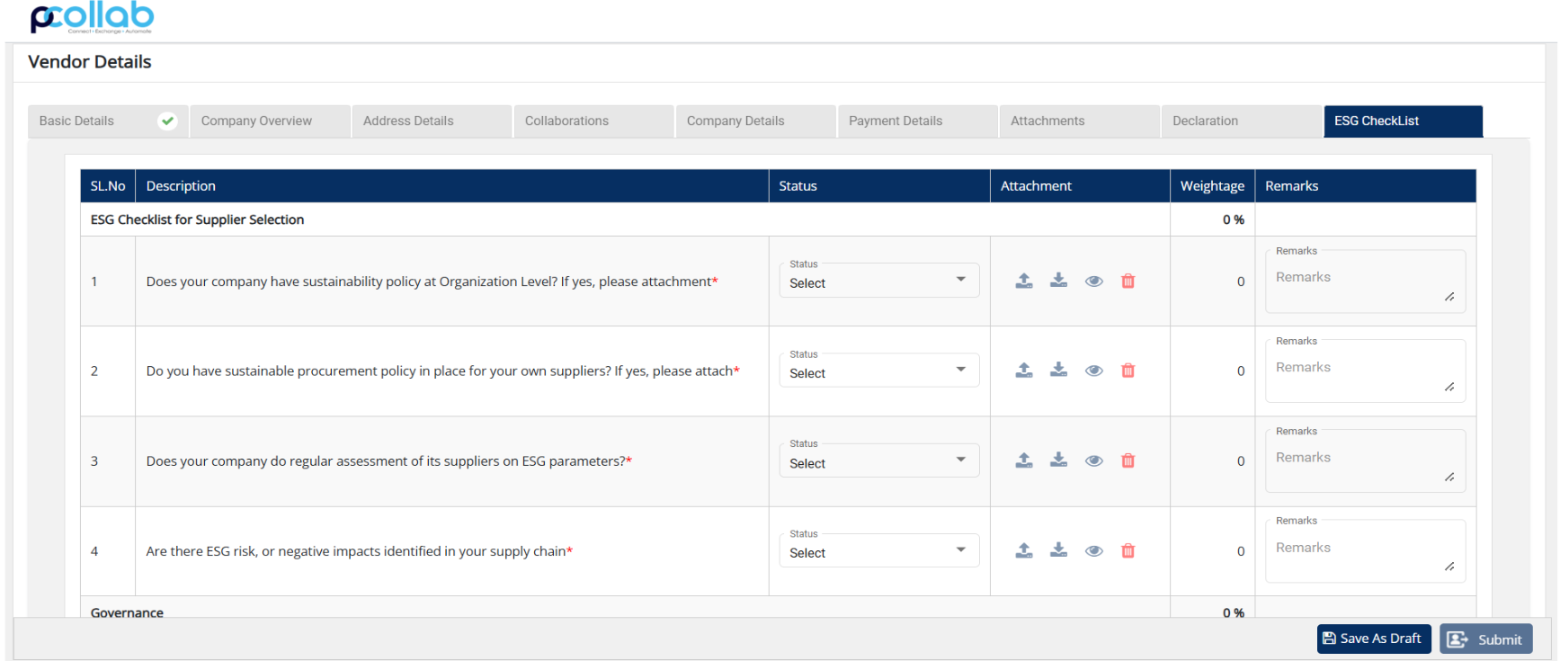The image size is (1560, 661).
Task: Switch to the Declaration tab
Action: coord(1241,121)
